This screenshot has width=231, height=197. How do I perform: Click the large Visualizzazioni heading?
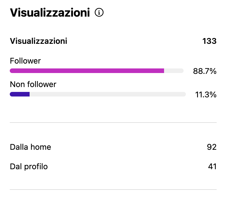[x=50, y=13]
